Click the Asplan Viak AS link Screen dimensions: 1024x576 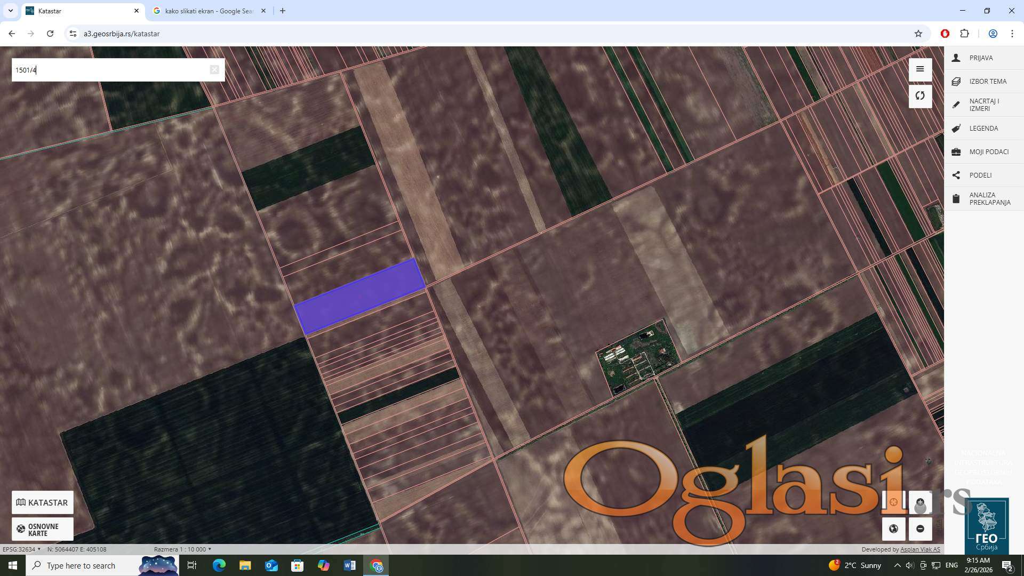(920, 549)
